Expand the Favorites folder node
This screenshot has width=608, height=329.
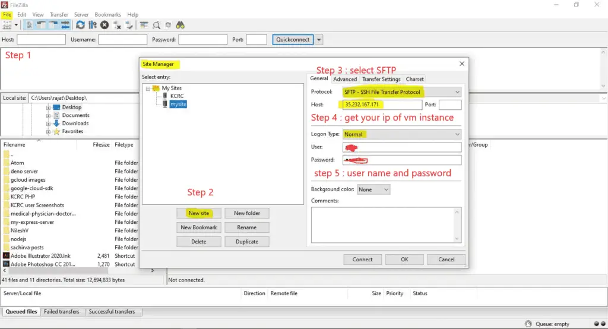coord(48,132)
